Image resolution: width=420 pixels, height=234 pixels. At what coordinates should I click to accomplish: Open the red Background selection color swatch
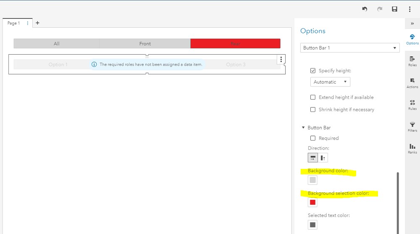click(312, 202)
